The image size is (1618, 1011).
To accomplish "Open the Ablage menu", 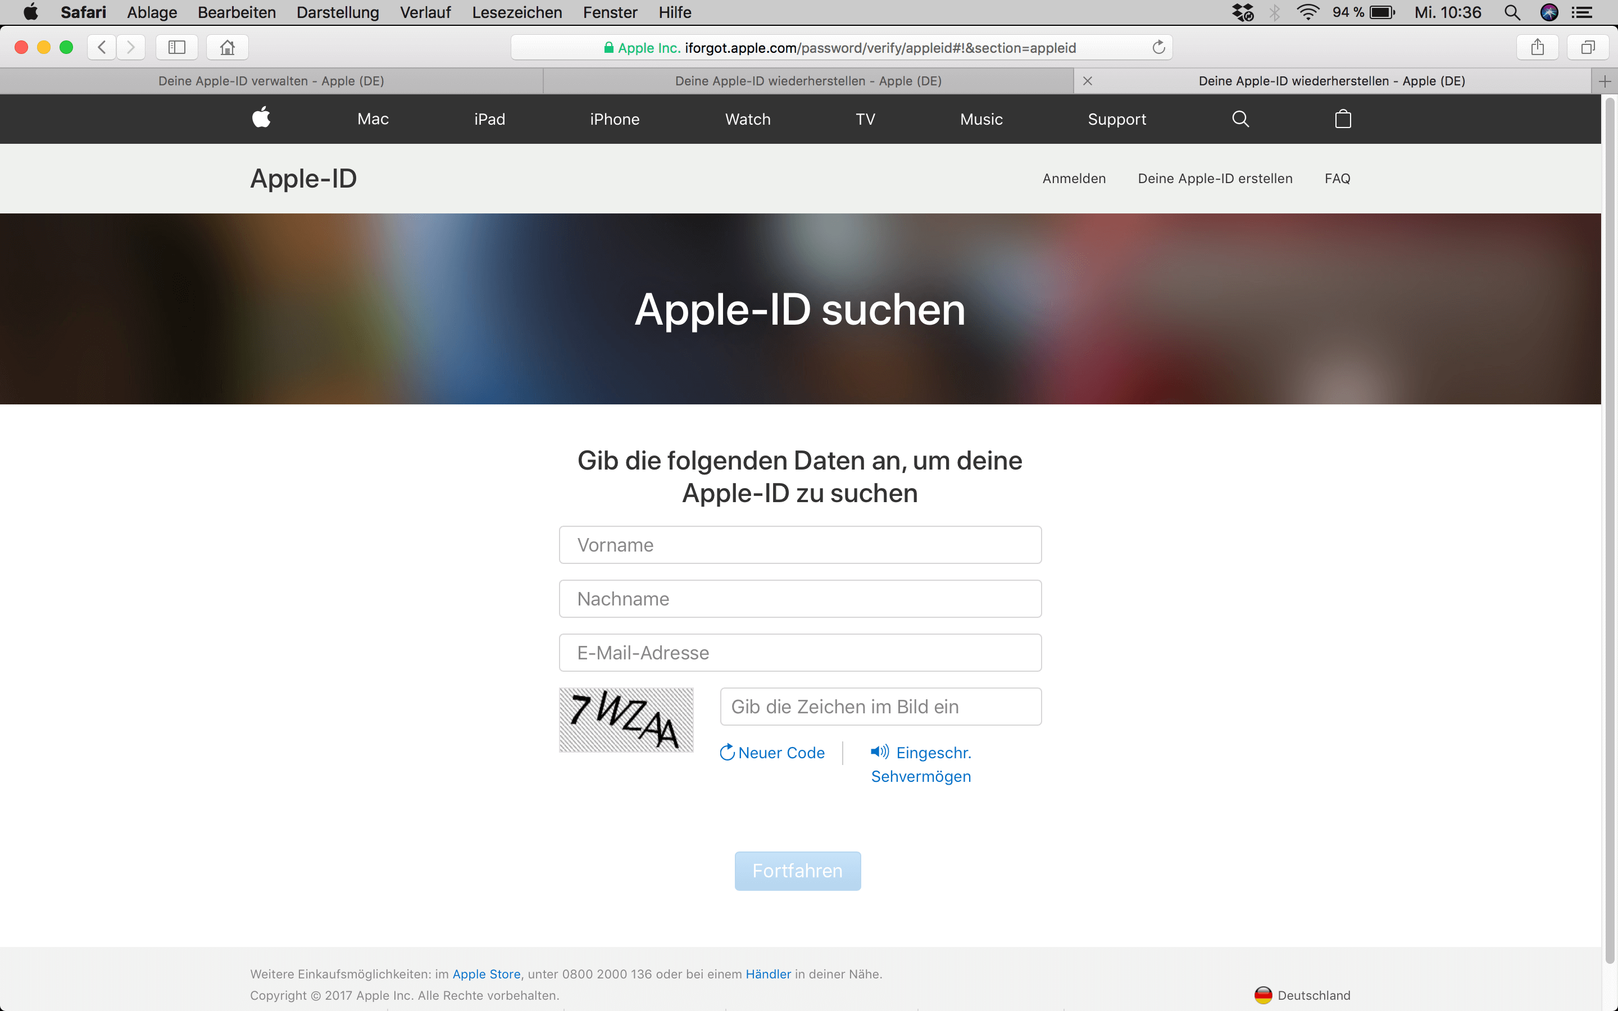I will click(152, 12).
